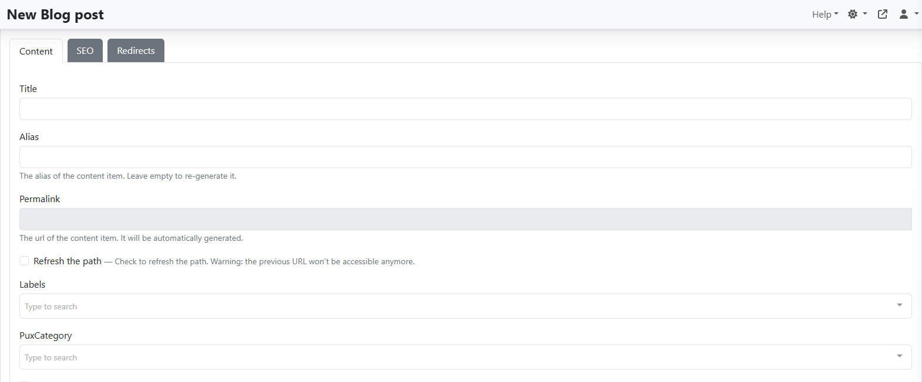922x382 pixels.
Task: Click the New Blog post heading
Action: tap(55, 15)
